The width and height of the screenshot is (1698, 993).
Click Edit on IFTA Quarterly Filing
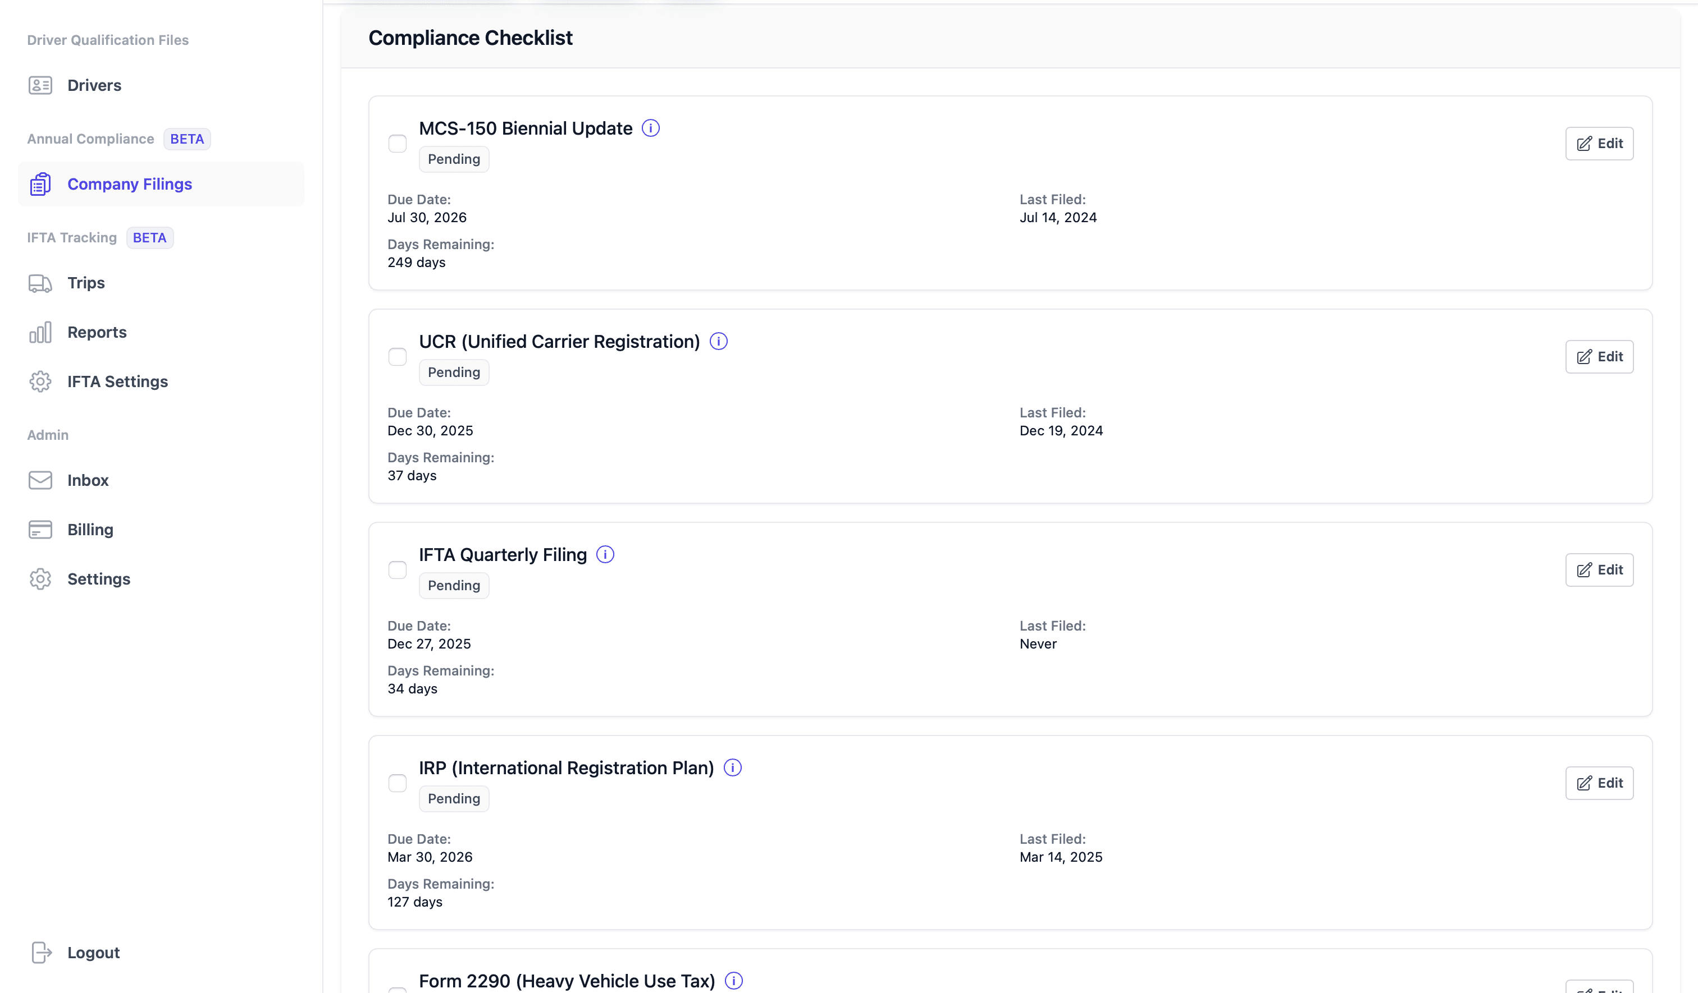tap(1599, 569)
